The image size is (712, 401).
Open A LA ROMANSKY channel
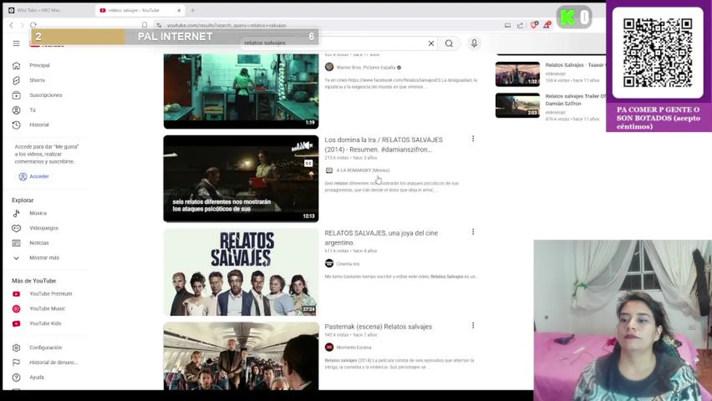(x=363, y=170)
